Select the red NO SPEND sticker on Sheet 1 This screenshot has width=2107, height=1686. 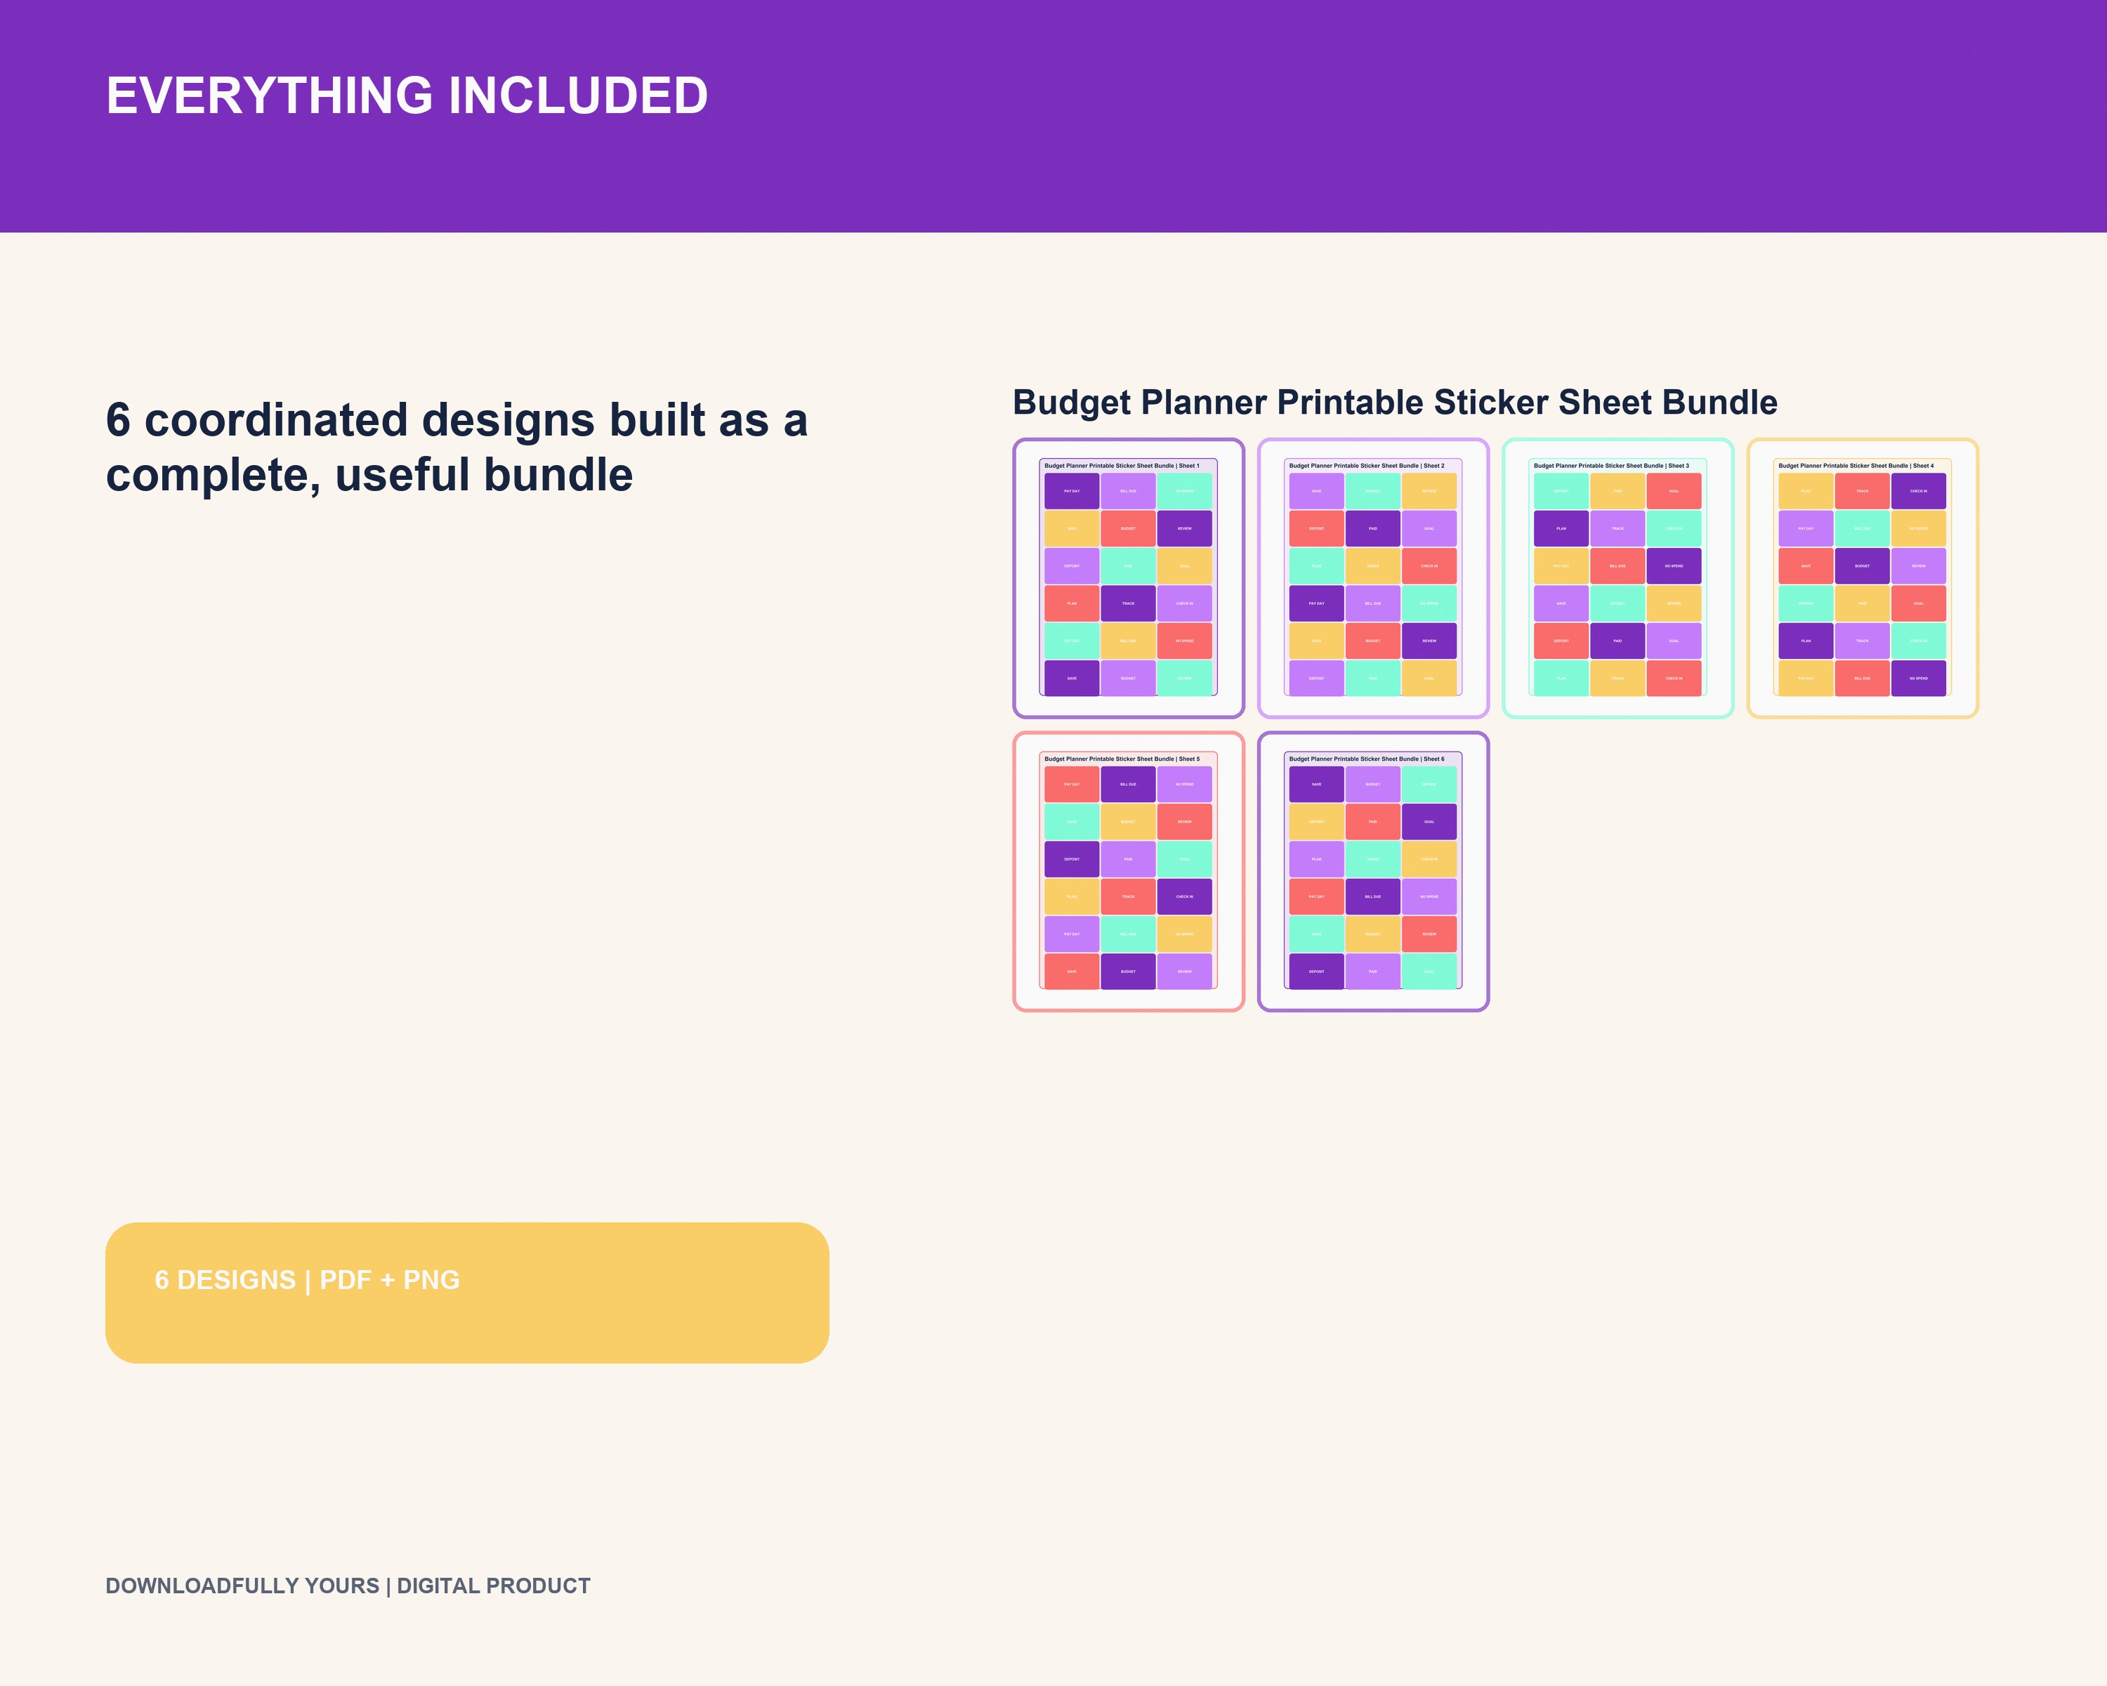1184,640
